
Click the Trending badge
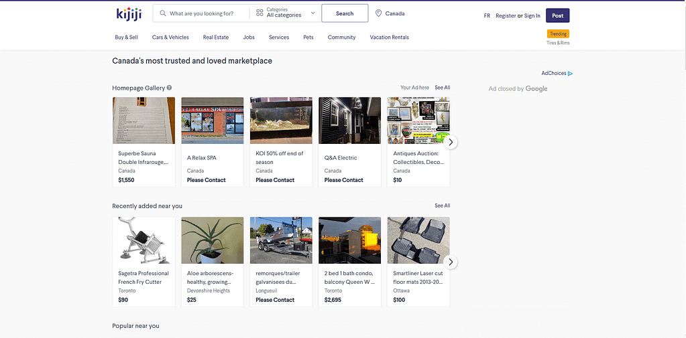[558, 33]
